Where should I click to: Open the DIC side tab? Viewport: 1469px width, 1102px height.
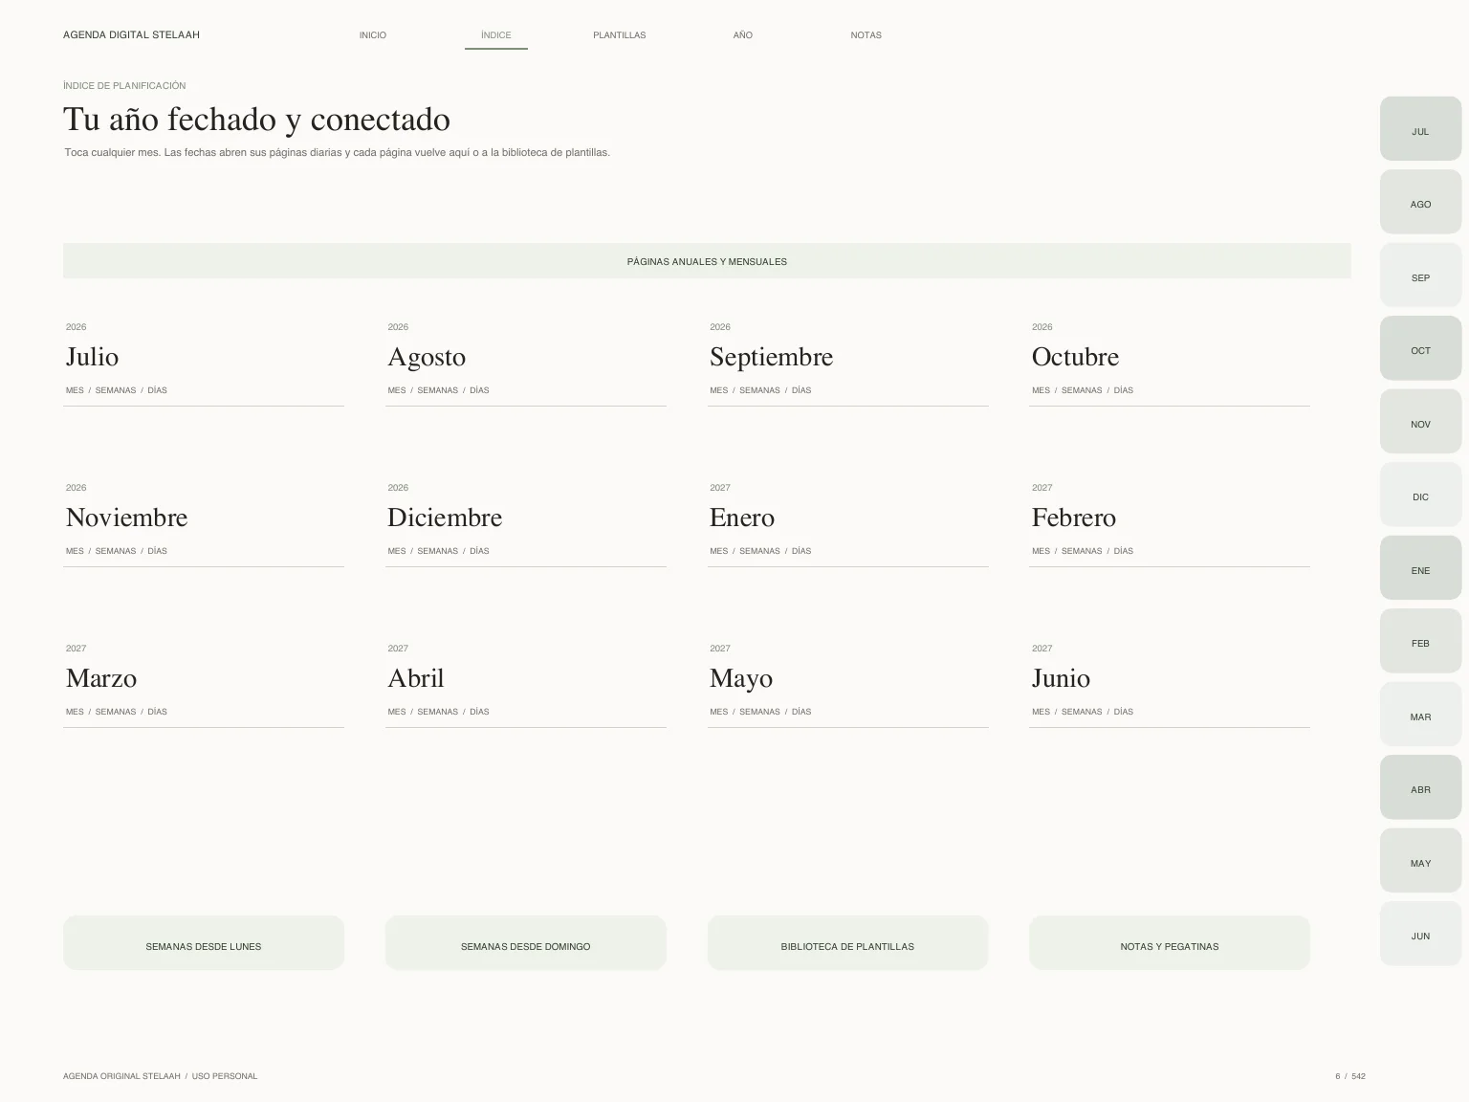pyautogui.click(x=1420, y=495)
